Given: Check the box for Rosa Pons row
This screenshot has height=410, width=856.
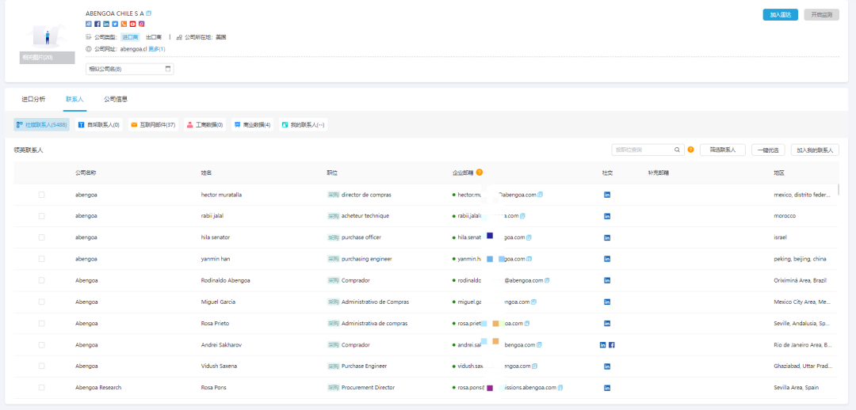Looking at the screenshot, I should [41, 388].
